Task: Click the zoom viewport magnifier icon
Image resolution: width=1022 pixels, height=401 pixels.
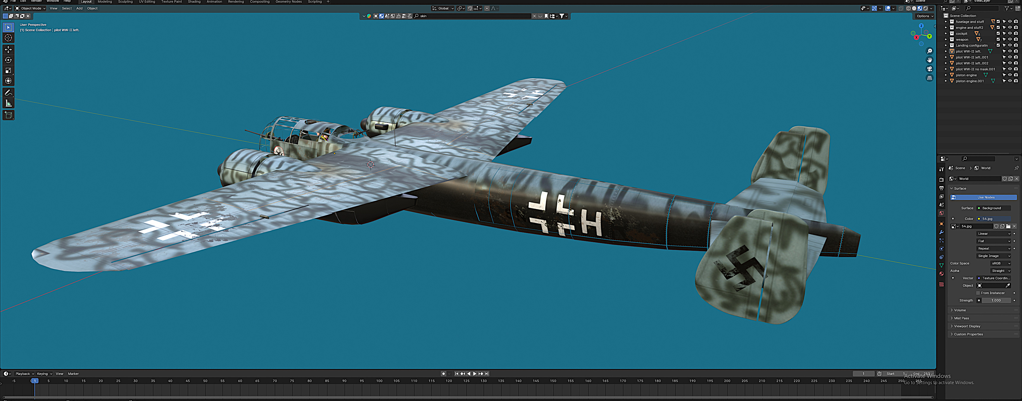Action: pyautogui.click(x=929, y=51)
